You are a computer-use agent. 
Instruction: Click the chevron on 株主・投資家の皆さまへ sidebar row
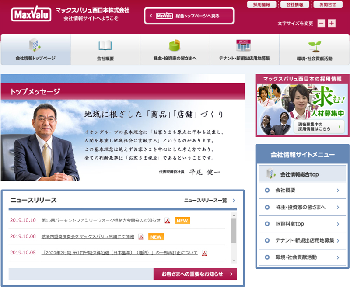tap(338, 207)
